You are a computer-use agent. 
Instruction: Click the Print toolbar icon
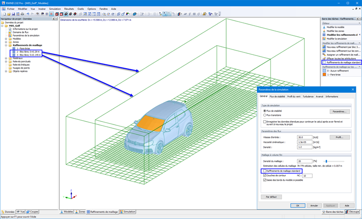tap(22, 14)
